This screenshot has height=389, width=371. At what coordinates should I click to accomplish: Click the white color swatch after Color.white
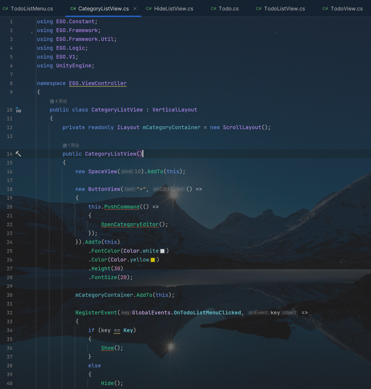162,251
